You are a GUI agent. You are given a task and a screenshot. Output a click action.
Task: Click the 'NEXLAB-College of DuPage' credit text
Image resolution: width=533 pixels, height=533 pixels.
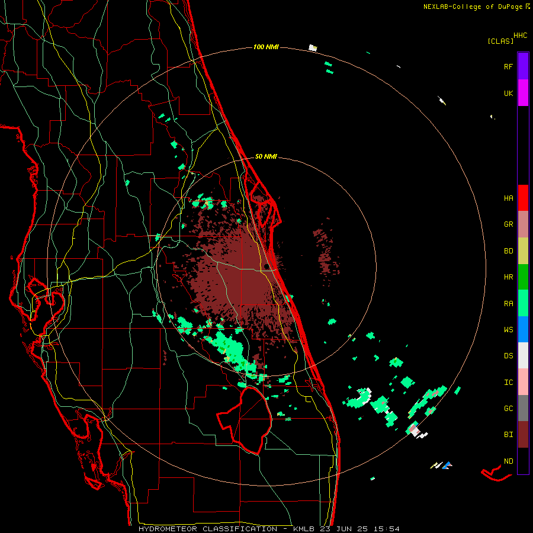(473, 7)
